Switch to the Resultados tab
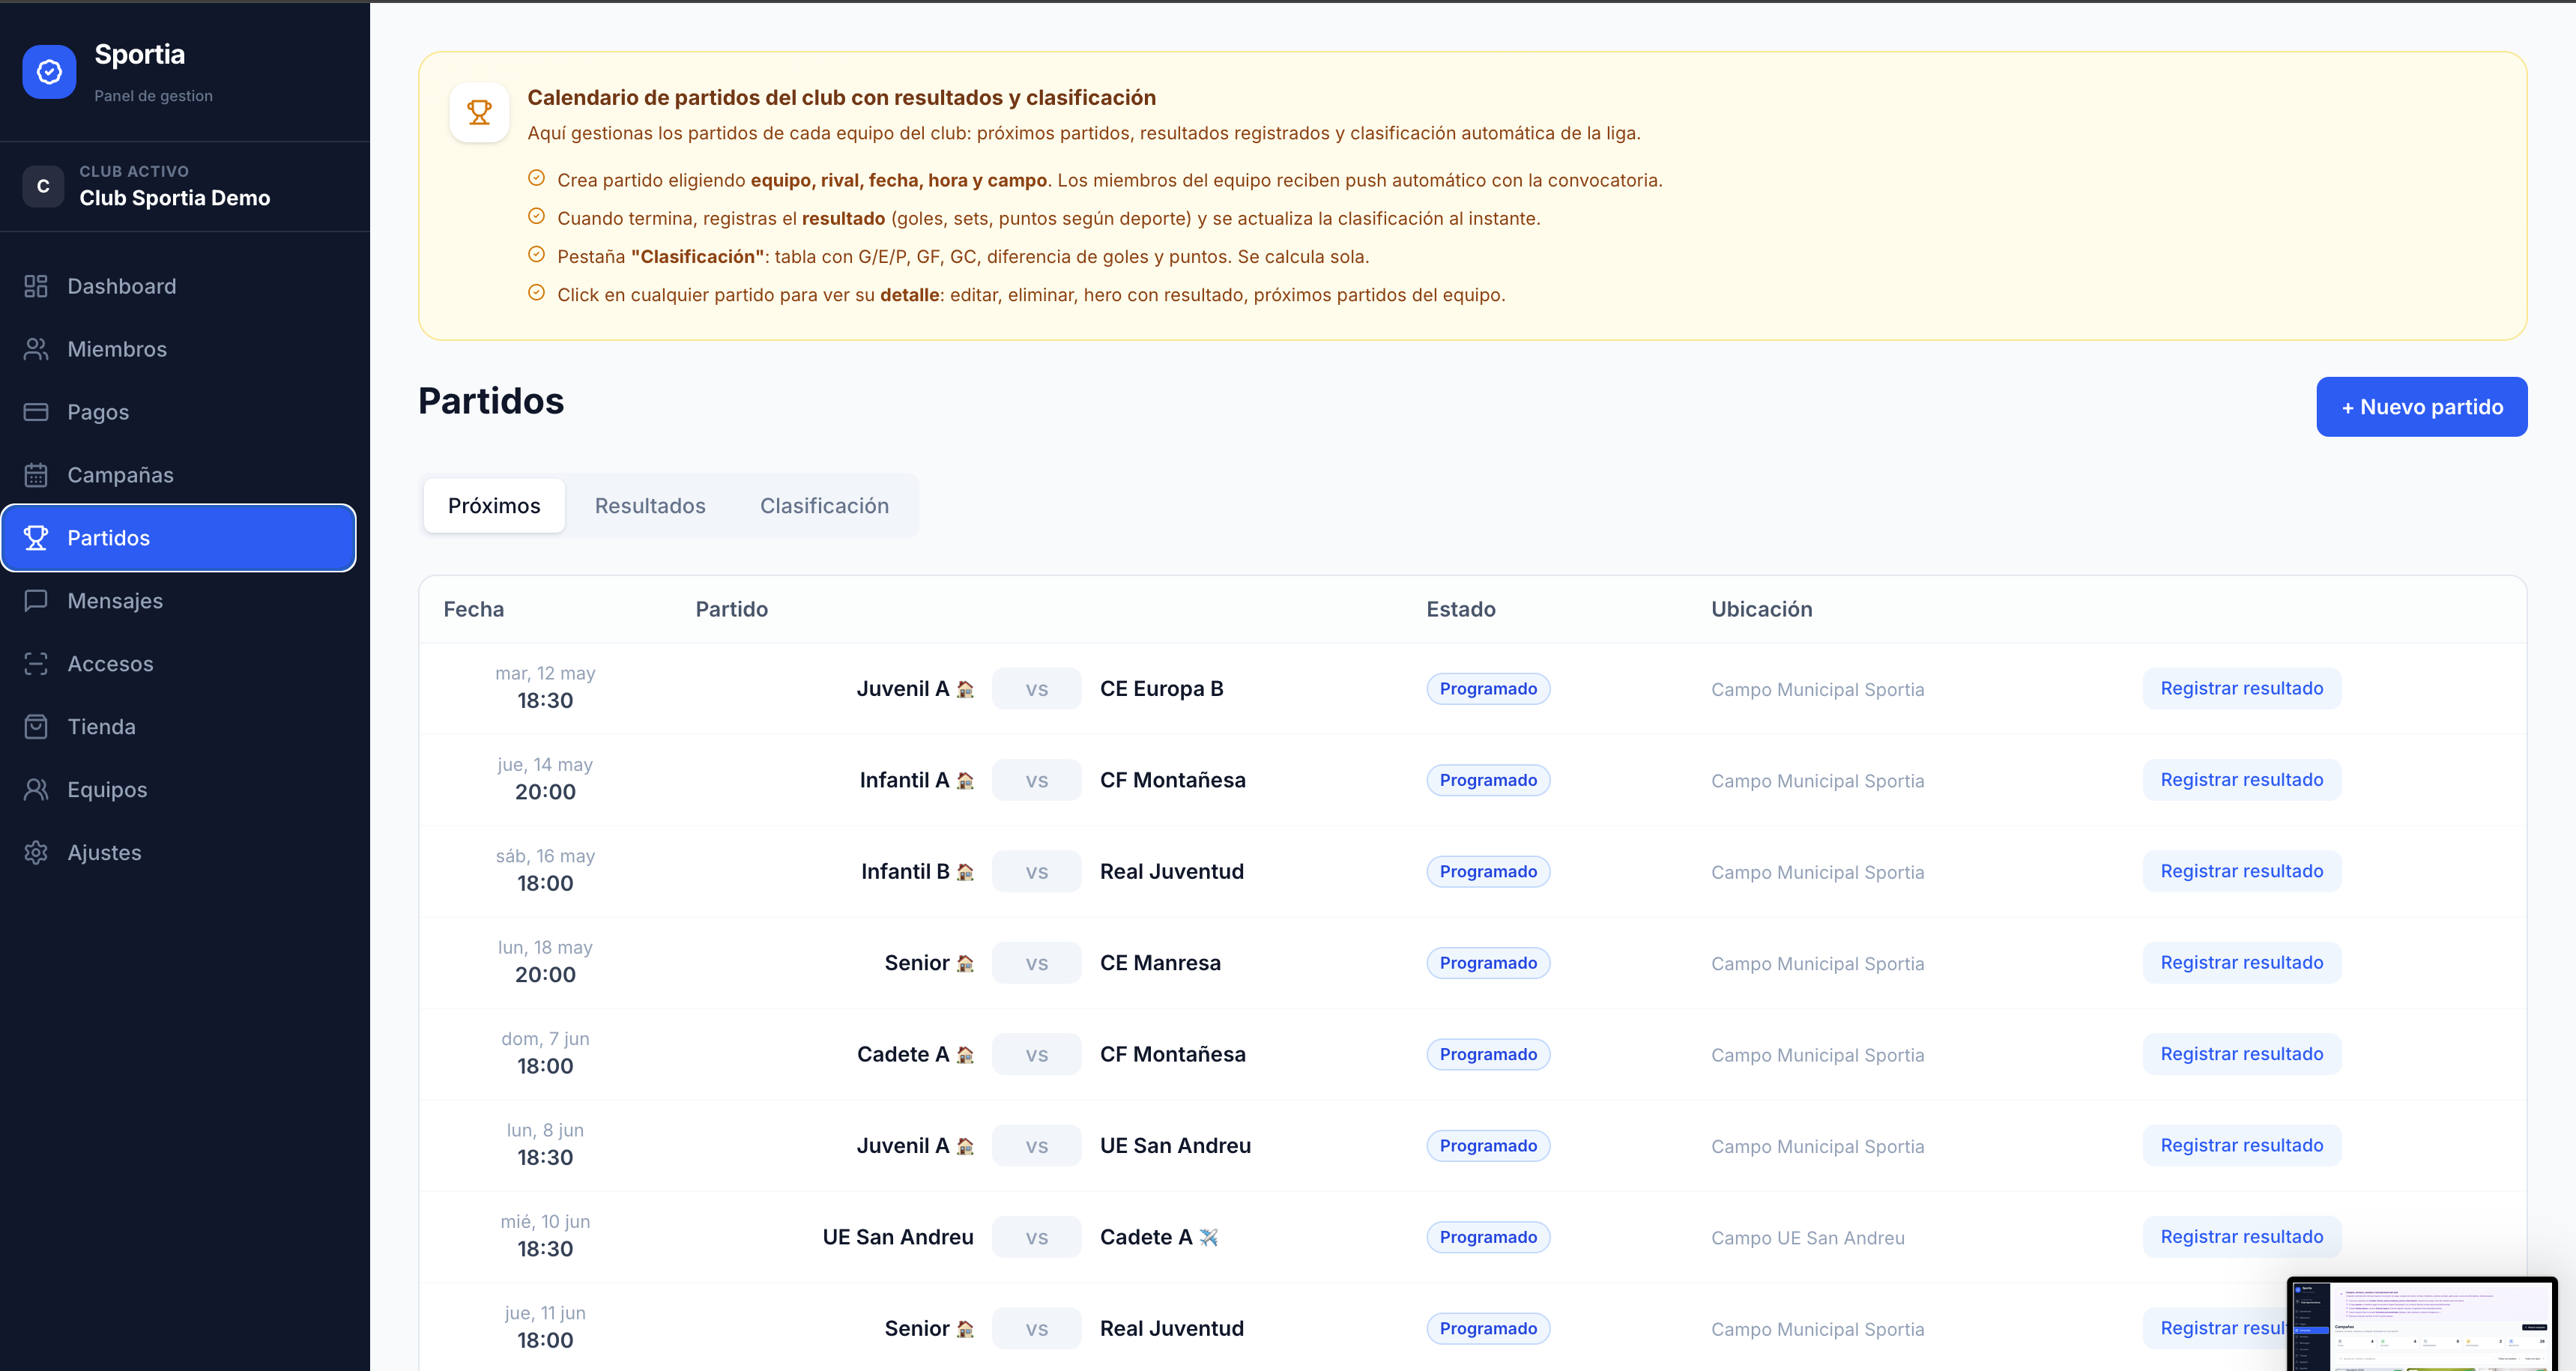The image size is (2576, 1371). [650, 506]
